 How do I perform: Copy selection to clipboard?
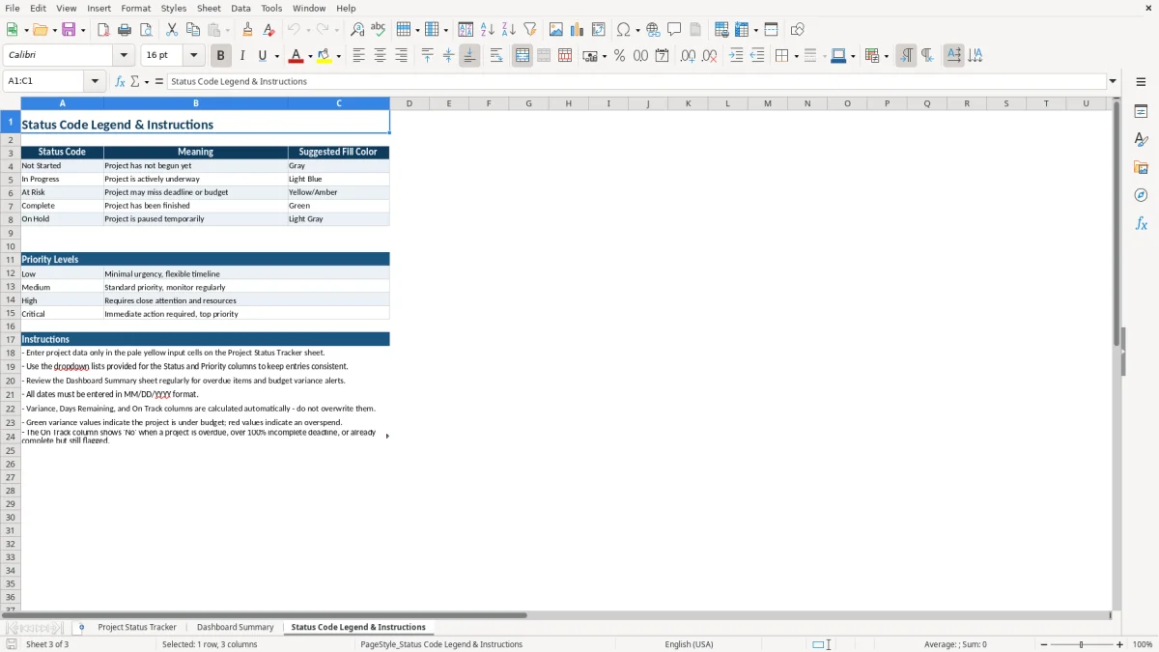tap(193, 30)
